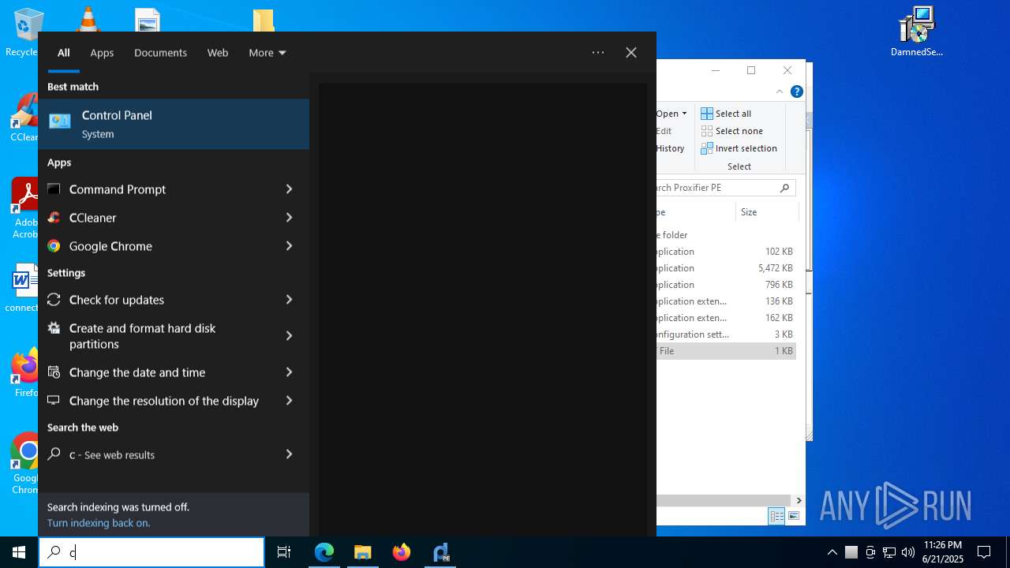Switch to the All search tab
The width and height of the screenshot is (1010, 568).
pos(64,53)
